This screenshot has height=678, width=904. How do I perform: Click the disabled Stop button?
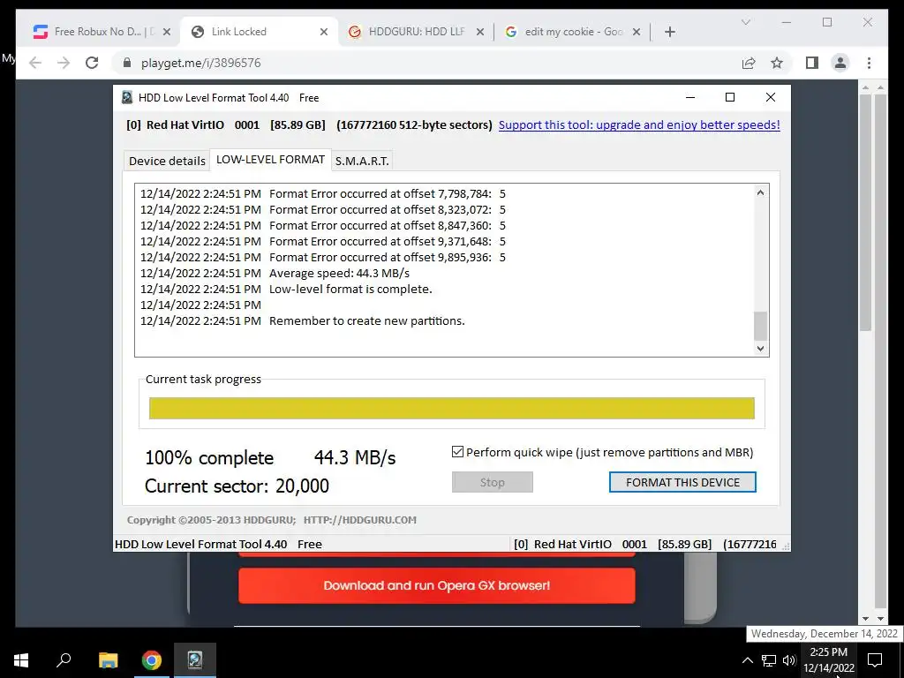click(493, 483)
